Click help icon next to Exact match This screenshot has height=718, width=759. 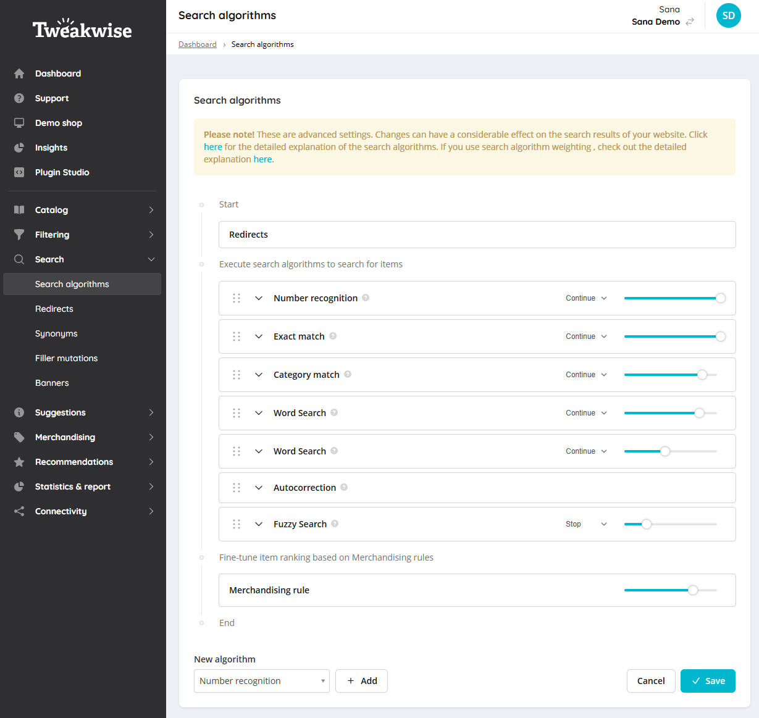pyautogui.click(x=333, y=336)
